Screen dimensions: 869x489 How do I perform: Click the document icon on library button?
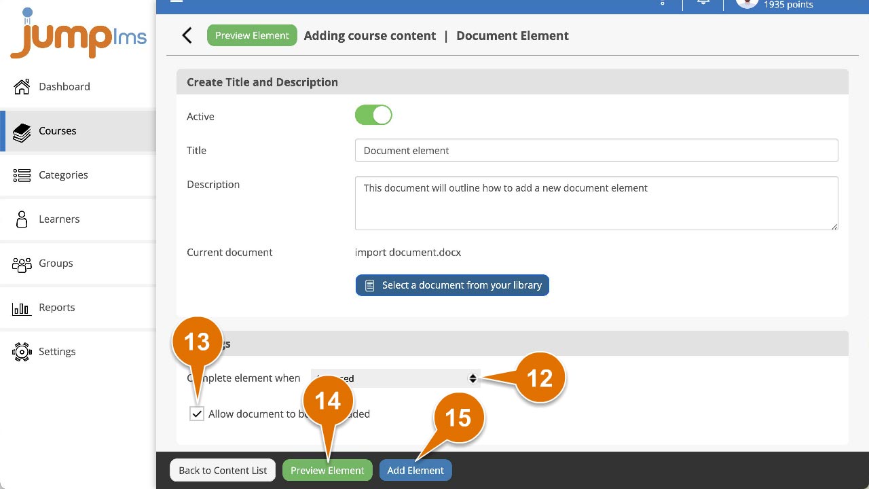click(x=370, y=286)
